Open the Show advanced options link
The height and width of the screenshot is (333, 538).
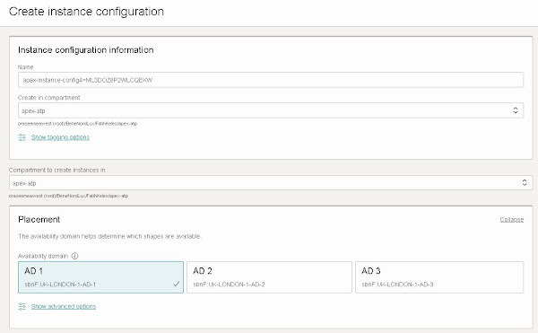(64, 306)
